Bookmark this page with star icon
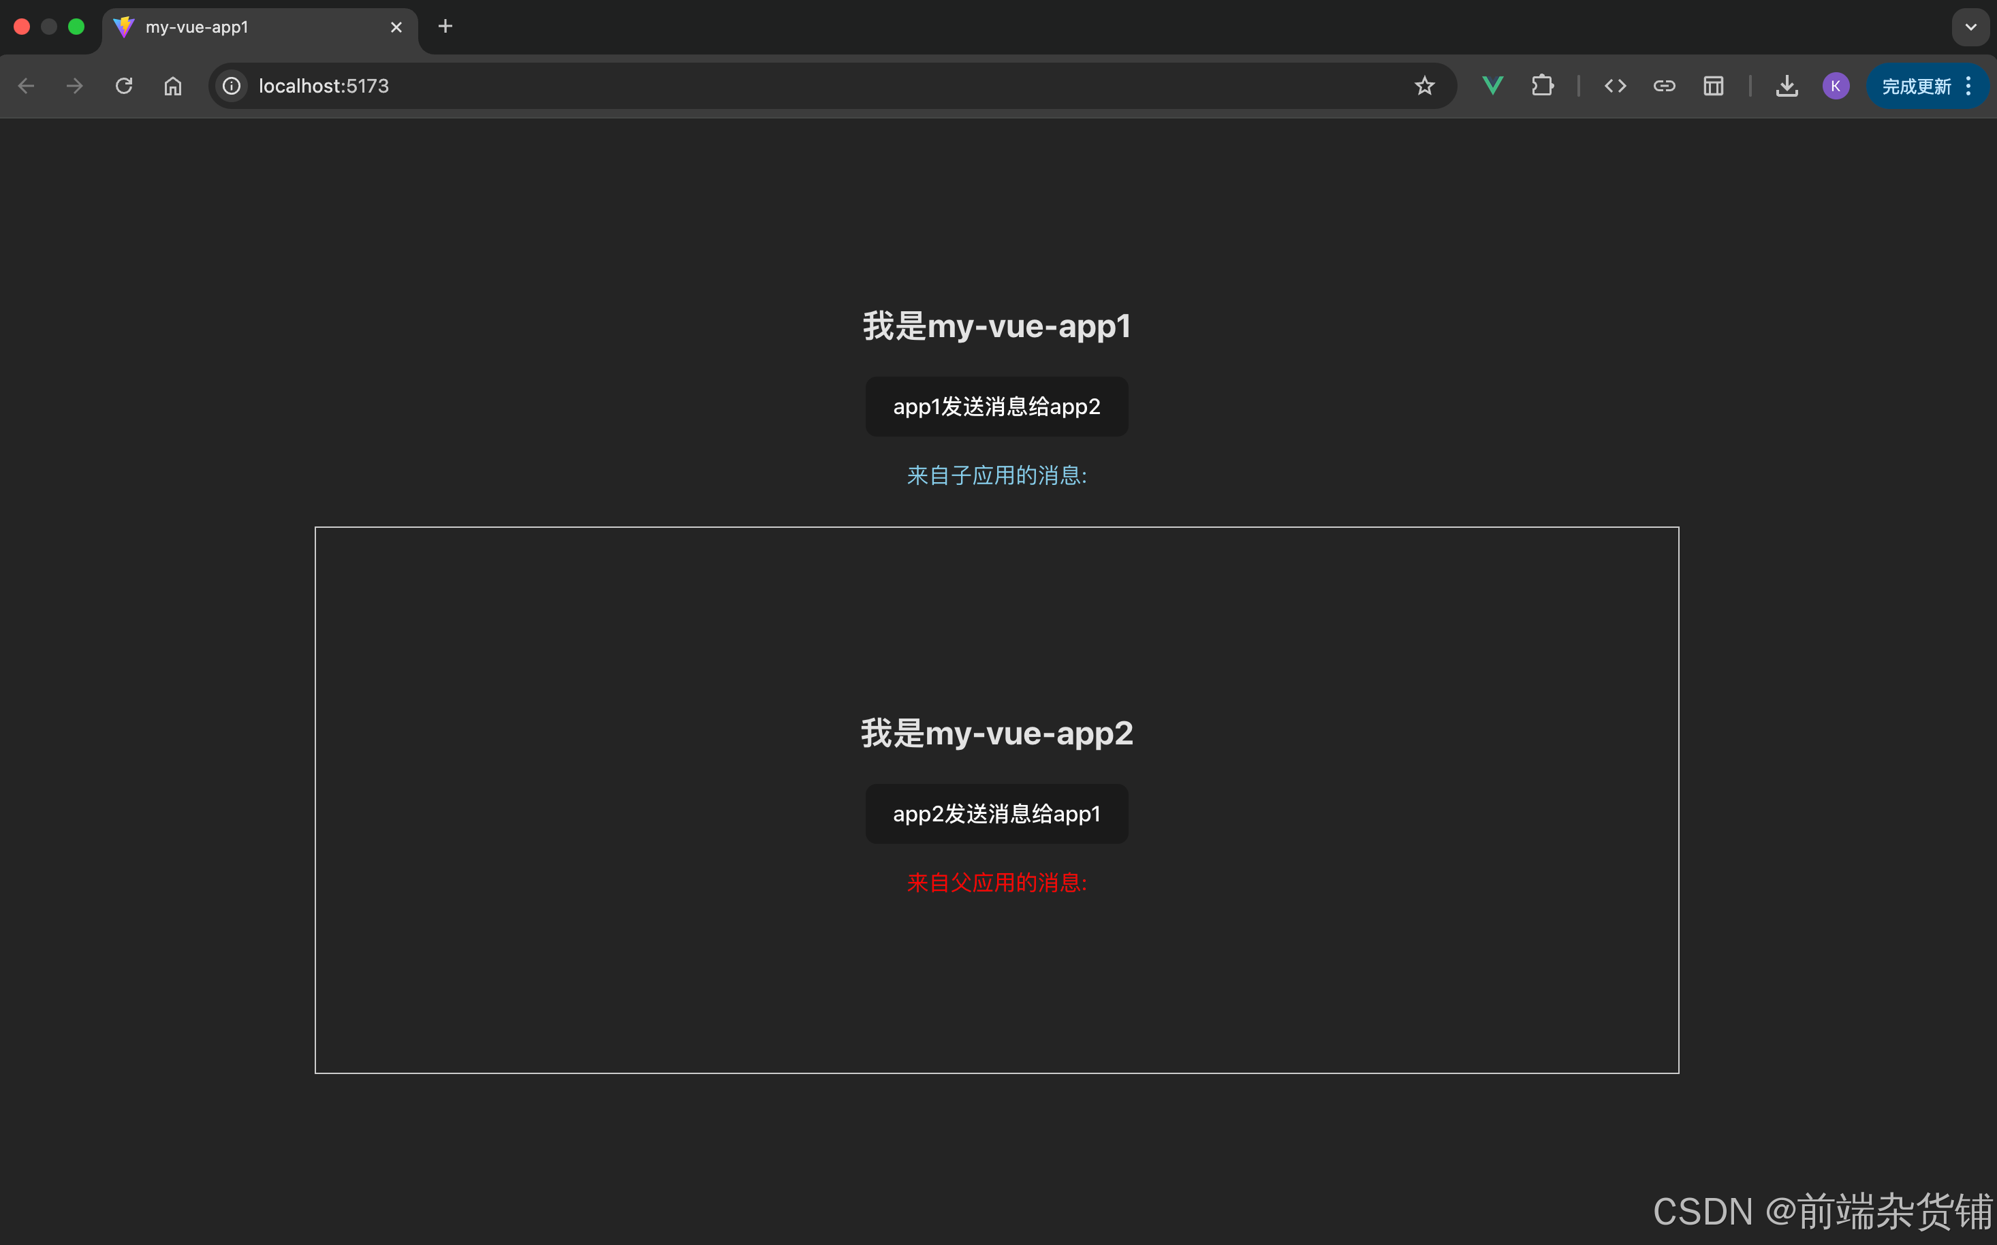Screen dimensions: 1997x1245 (1425, 86)
